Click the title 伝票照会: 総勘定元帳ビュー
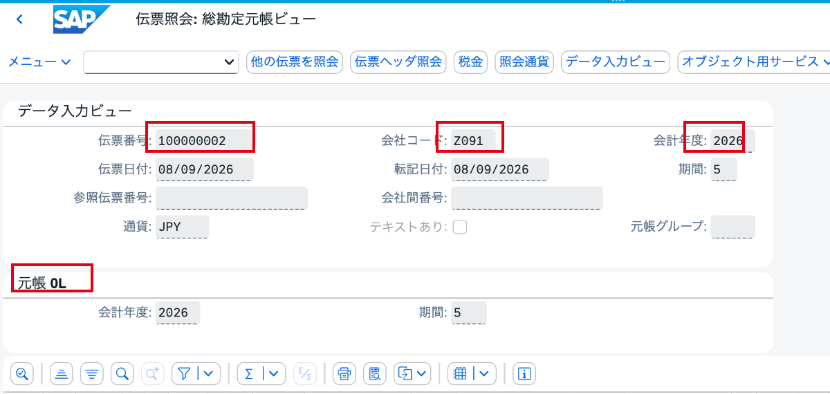830x394 pixels. tap(226, 19)
